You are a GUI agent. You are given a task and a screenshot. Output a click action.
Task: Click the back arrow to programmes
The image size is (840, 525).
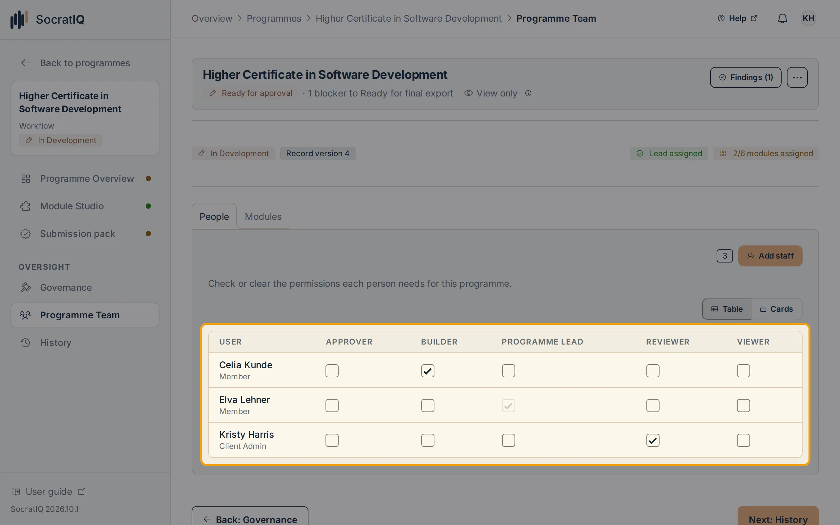(25, 63)
